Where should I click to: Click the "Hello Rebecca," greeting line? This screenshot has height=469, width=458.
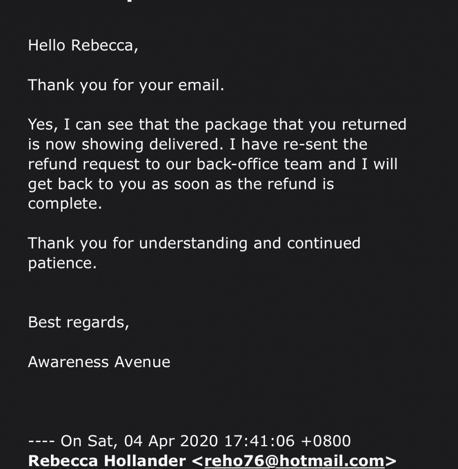click(83, 45)
